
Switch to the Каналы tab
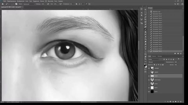[154, 56]
